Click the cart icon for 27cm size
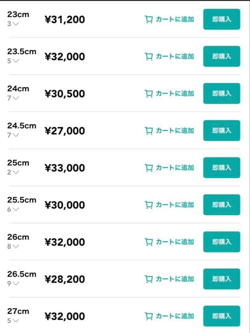 click(x=149, y=316)
